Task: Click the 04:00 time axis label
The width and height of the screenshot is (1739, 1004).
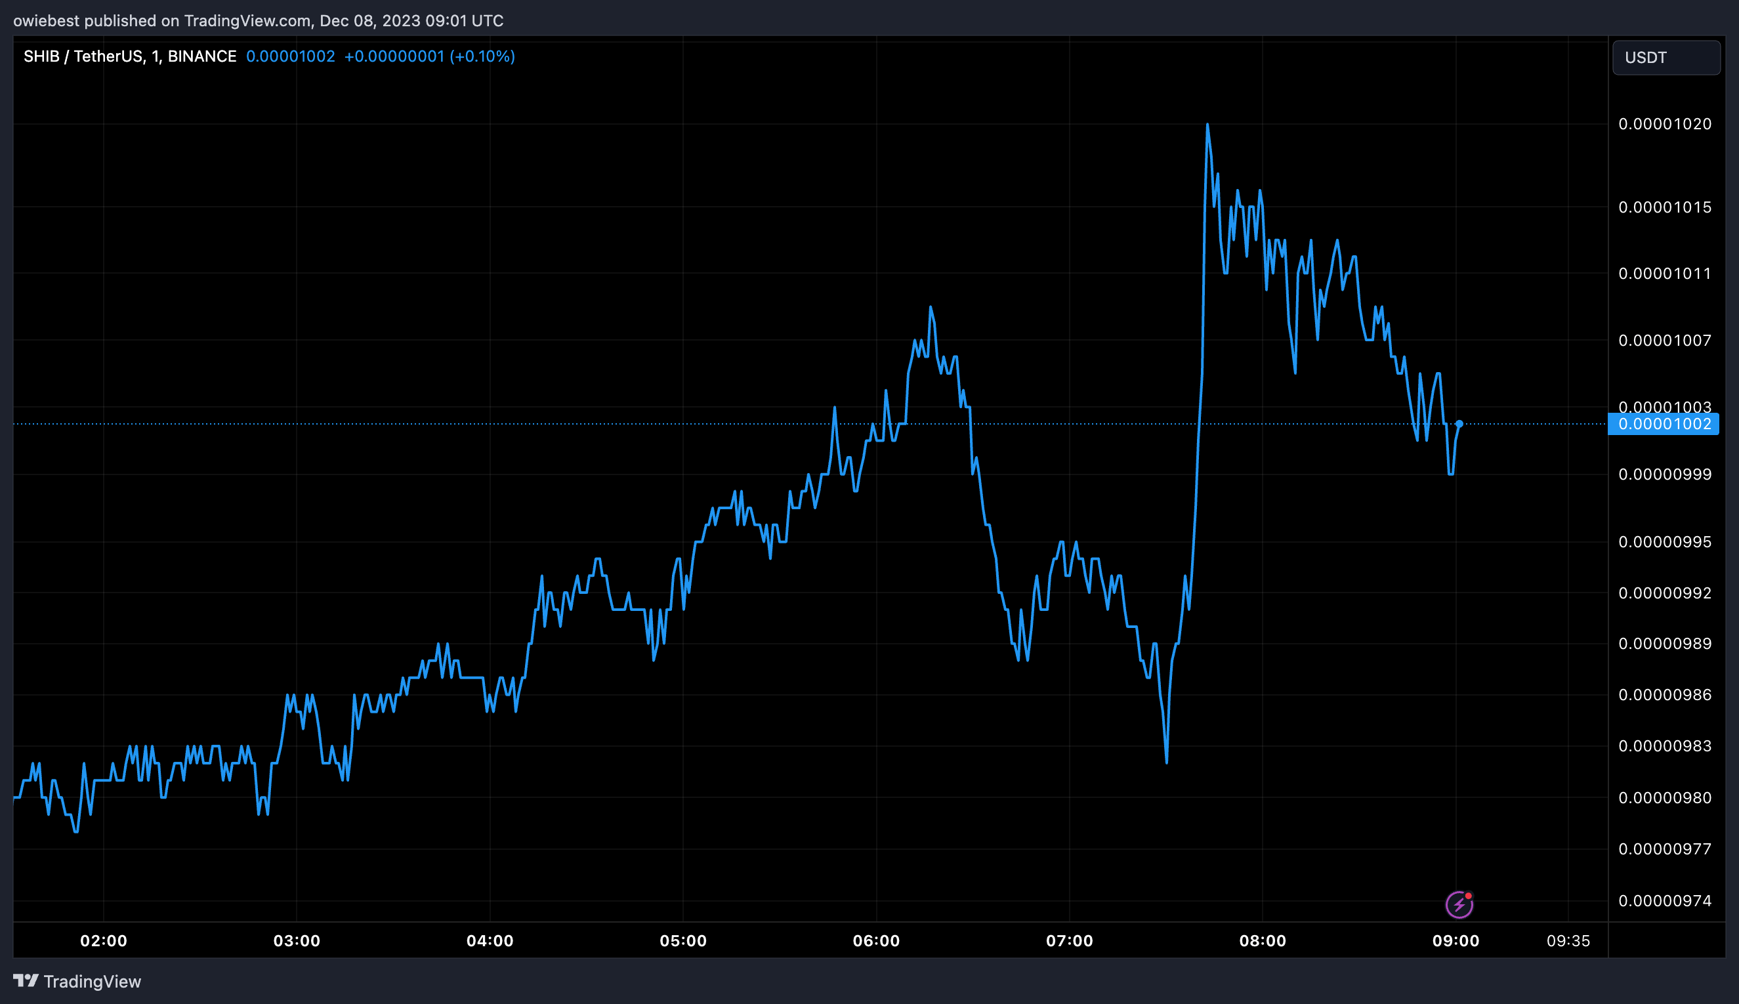Action: point(490,940)
